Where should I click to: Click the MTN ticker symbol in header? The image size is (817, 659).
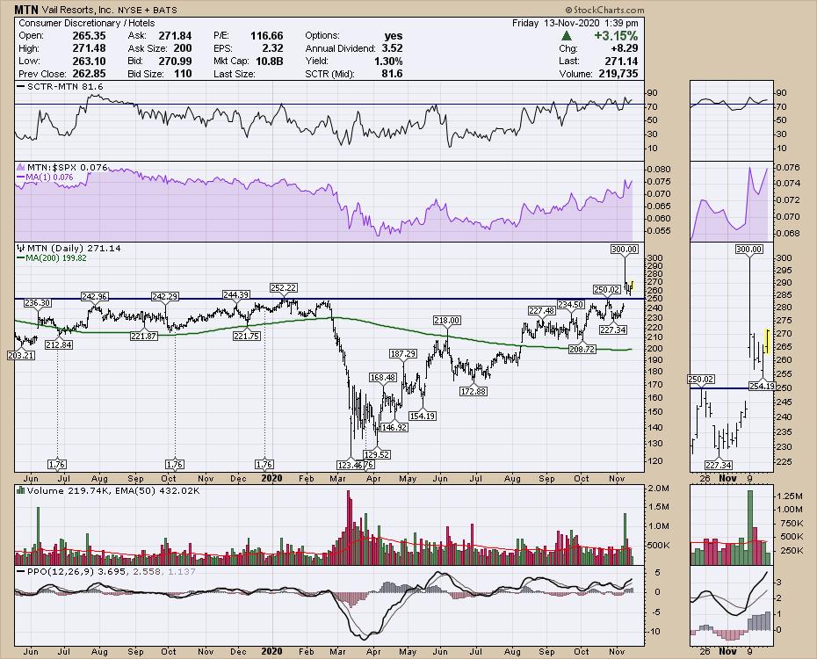26,8
